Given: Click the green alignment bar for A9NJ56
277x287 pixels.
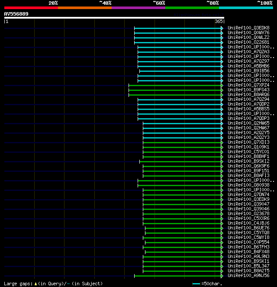Looking at the screenshot, I should click(177, 276).
